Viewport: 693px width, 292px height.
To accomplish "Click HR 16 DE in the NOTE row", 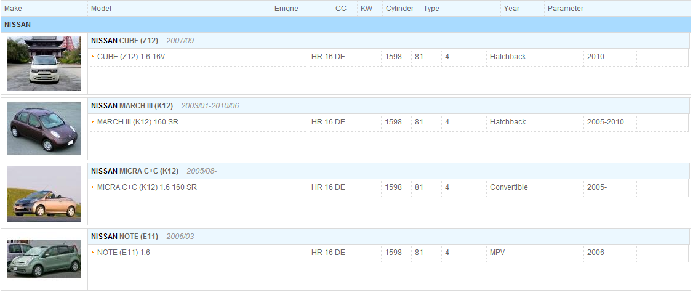I will [x=328, y=252].
